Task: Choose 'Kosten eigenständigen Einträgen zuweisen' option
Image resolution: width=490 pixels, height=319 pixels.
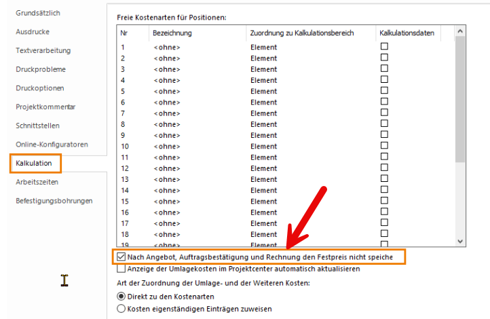Action: tap(121, 309)
